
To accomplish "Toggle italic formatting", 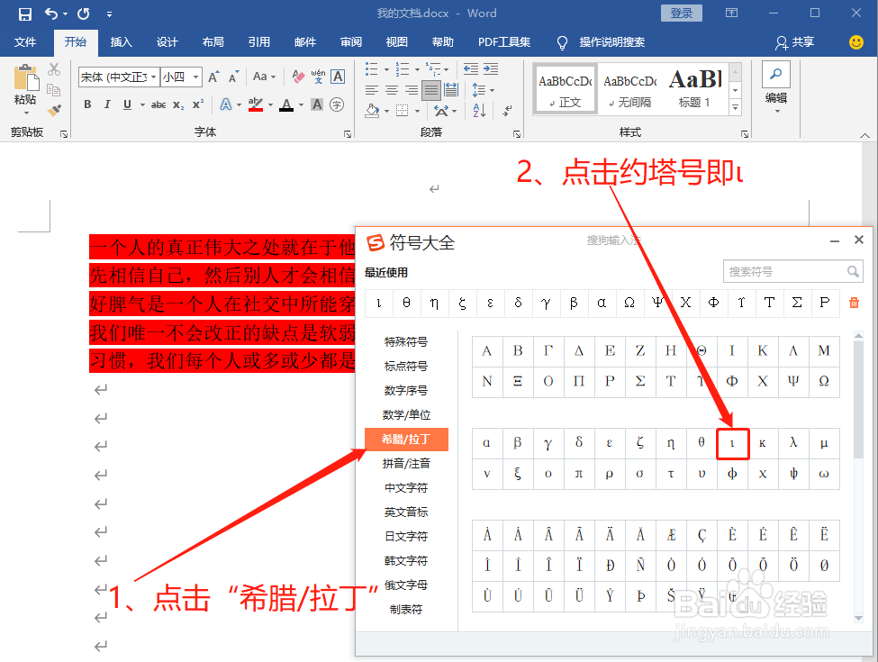I will click(107, 104).
